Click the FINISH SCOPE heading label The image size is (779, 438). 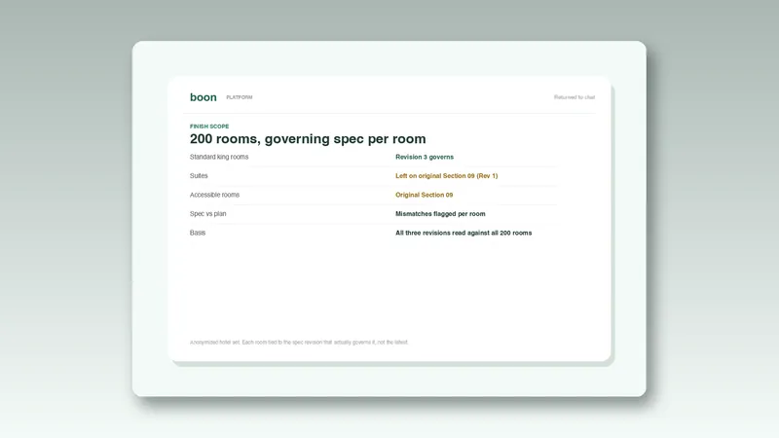pyautogui.click(x=209, y=127)
